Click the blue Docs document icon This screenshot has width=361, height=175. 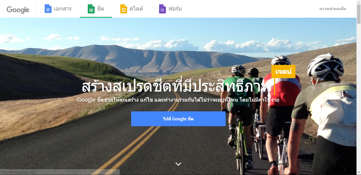48,9
